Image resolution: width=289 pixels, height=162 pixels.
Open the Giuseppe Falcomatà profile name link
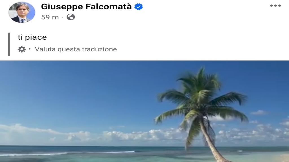[x=86, y=7]
